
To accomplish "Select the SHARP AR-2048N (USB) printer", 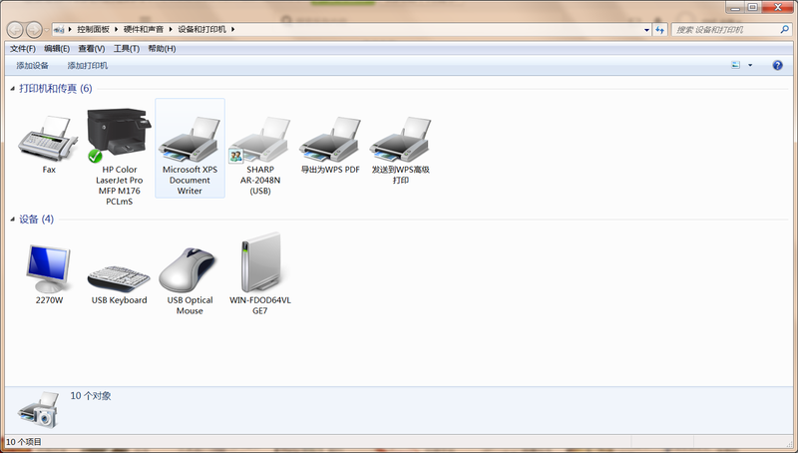I will click(x=260, y=140).
